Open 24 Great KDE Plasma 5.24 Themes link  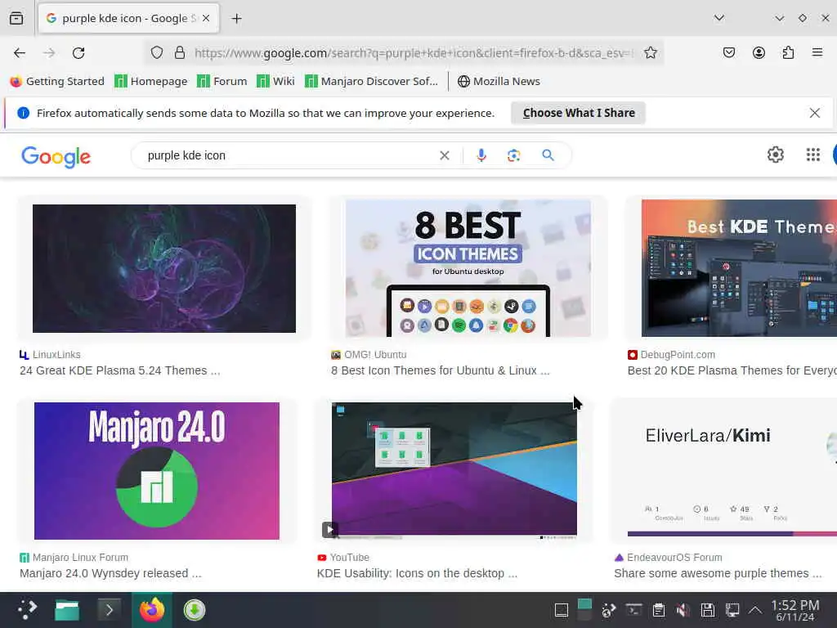[119, 370]
